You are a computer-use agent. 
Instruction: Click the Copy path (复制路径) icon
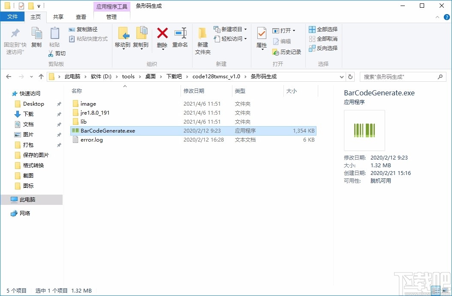click(85, 29)
